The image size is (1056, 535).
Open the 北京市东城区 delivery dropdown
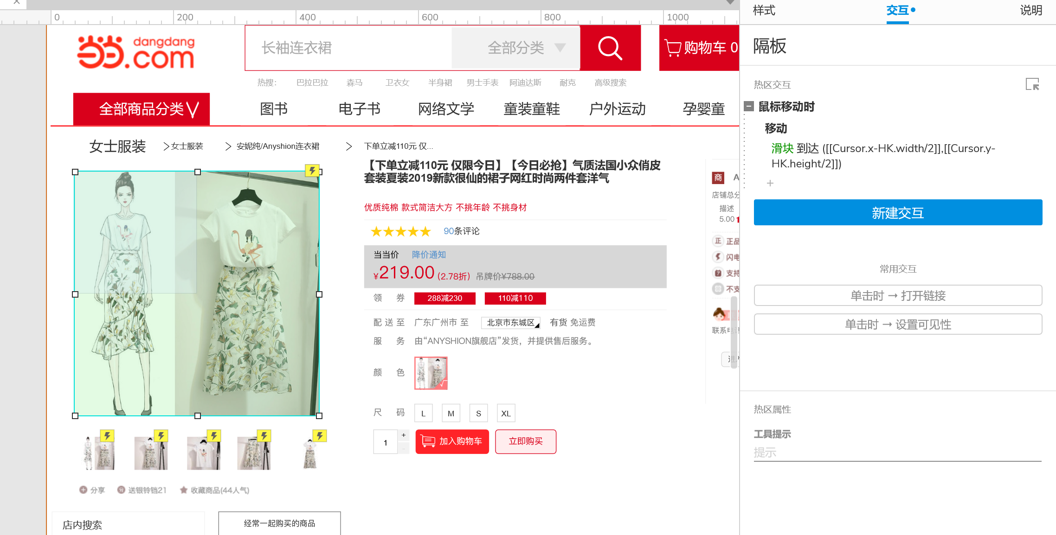tap(511, 323)
